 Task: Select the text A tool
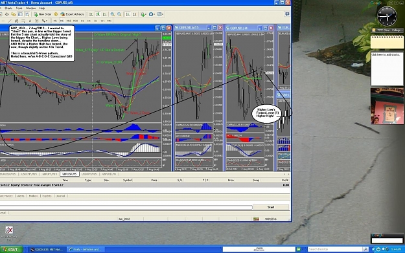pos(30,21)
